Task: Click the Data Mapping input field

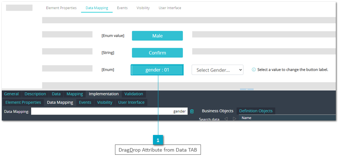Action: pyautogui.click(x=109, y=111)
